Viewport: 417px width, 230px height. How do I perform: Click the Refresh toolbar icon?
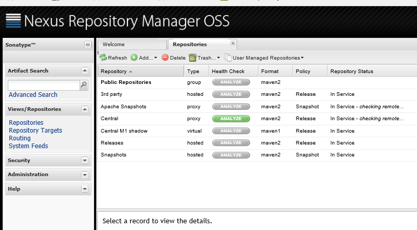[x=103, y=58]
